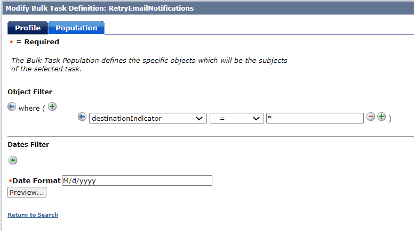Click the arrow icon before the destinationIndicator dropdown
The height and width of the screenshot is (231, 414).
tap(82, 117)
